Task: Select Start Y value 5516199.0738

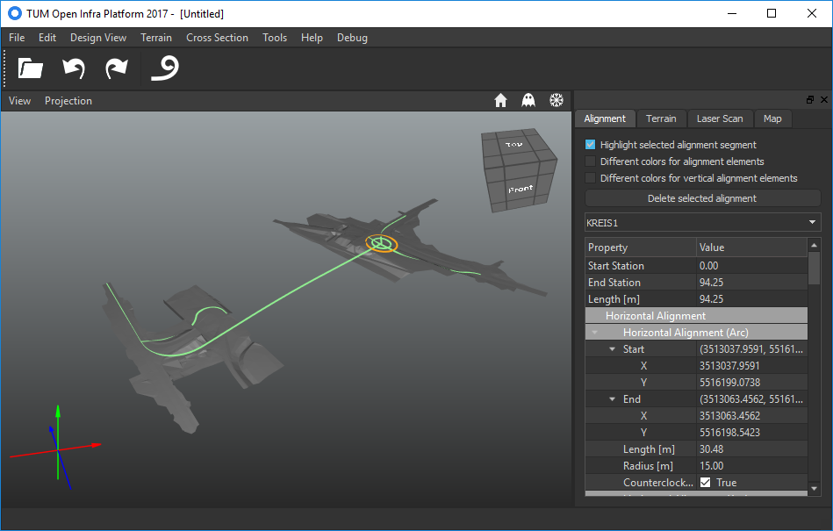Action: [729, 383]
